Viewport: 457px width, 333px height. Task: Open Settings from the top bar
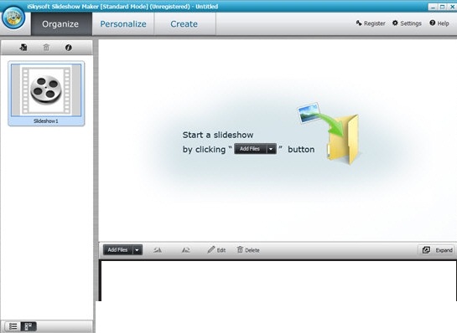pos(407,23)
